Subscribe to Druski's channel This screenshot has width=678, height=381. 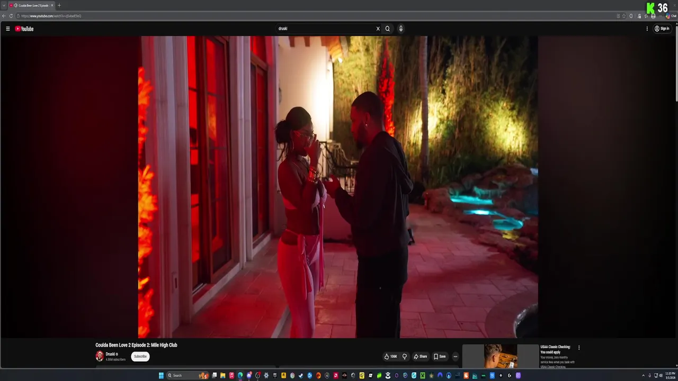tap(140, 356)
